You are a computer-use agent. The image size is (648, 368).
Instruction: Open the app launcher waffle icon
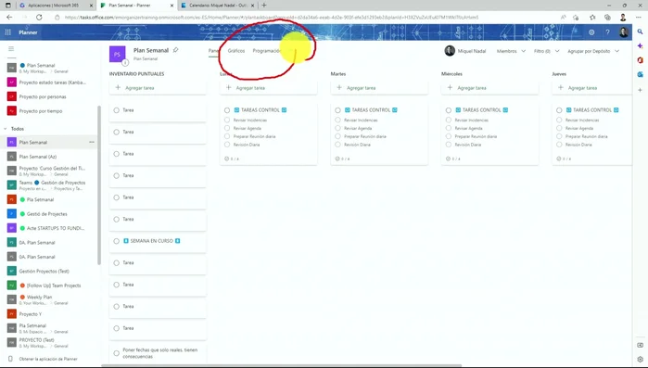point(7,32)
